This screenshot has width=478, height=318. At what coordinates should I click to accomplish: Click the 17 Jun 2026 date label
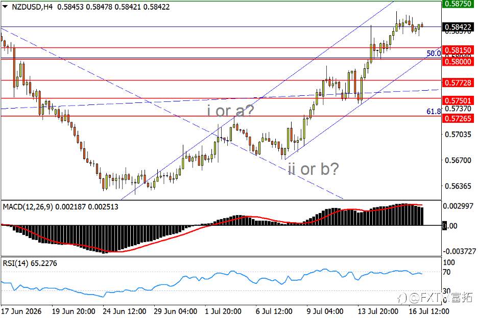(21, 311)
